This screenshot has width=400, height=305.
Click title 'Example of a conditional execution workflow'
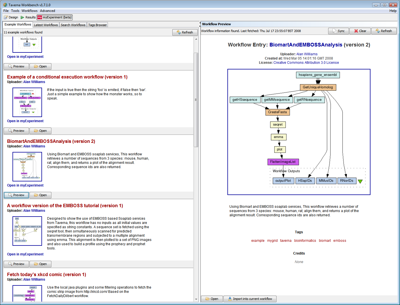coord(67,77)
